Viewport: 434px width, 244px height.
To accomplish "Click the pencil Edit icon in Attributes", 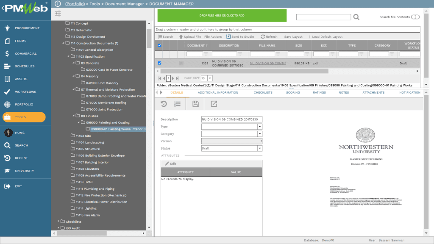I will [x=167, y=164].
